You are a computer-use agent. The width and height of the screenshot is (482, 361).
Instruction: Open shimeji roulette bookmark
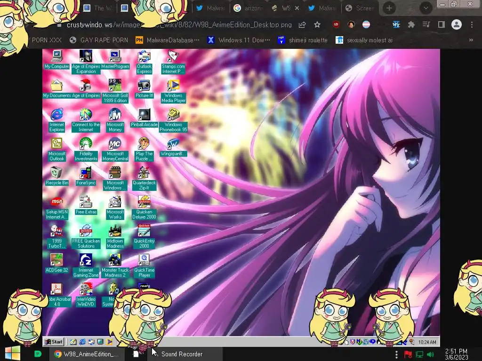click(303, 40)
